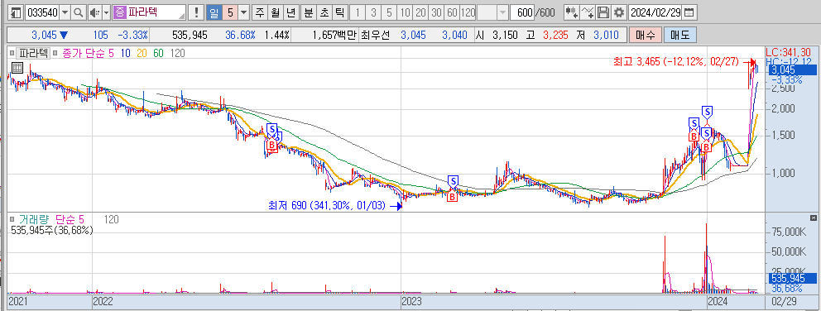Click the 2023 year label on time axis
The height and width of the screenshot is (311, 821).
[x=411, y=302]
